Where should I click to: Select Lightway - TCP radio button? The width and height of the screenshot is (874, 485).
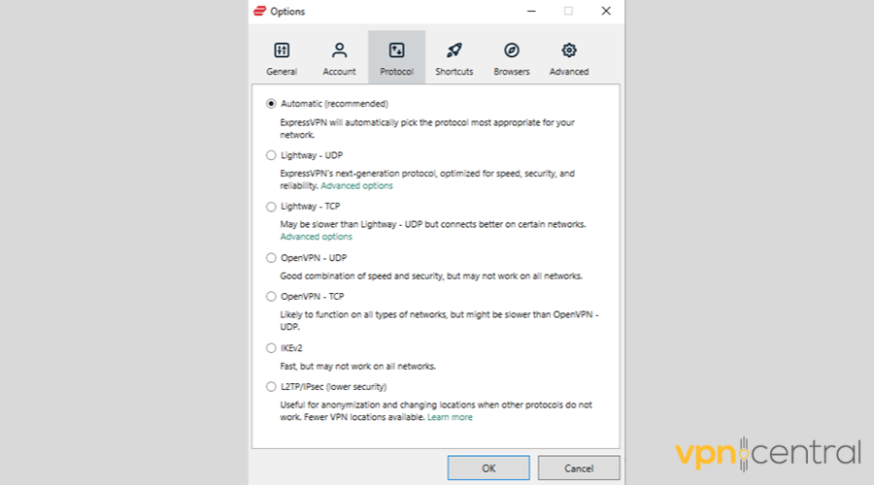pyautogui.click(x=271, y=207)
